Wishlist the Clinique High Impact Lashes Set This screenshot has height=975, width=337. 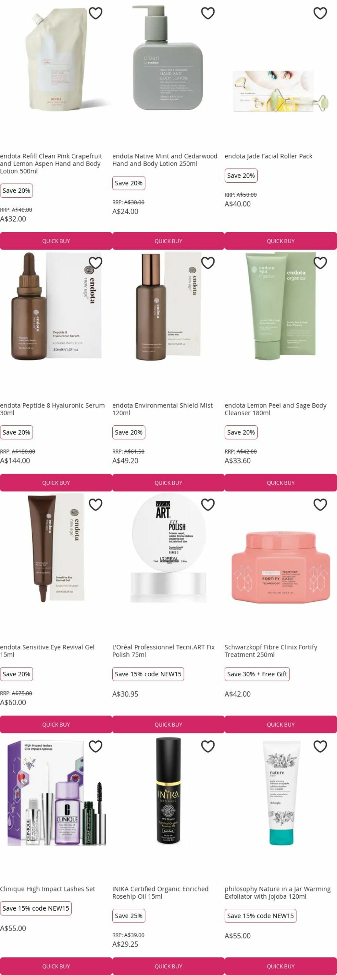[x=96, y=747]
